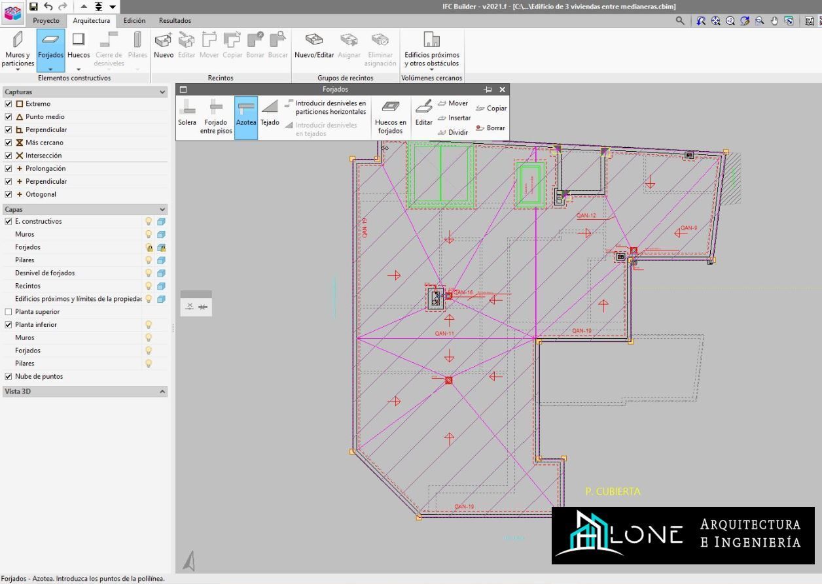Click the go up one floor arrow
822x584 pixels.
(84, 7)
